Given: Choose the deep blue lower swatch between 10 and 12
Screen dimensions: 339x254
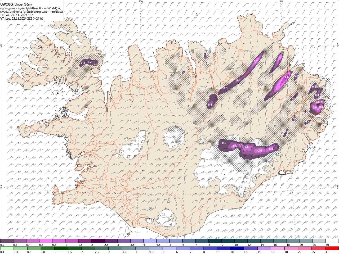Looking at the screenshot, I should click(237, 248).
